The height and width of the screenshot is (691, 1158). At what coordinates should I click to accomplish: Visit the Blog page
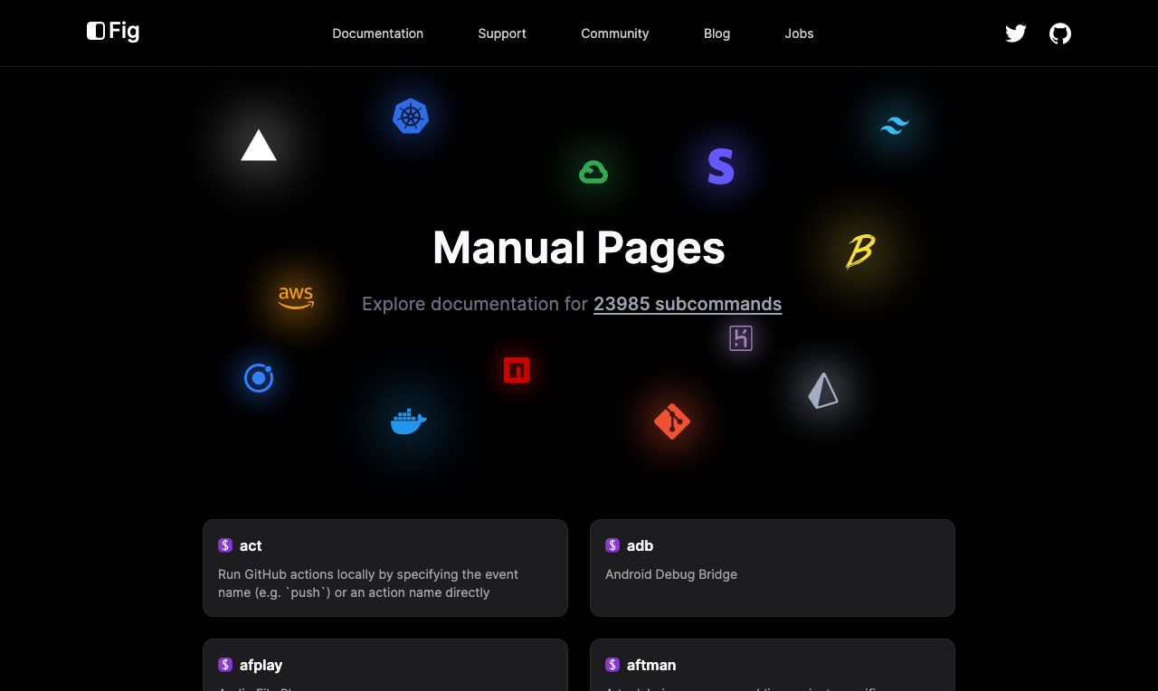pos(717,33)
